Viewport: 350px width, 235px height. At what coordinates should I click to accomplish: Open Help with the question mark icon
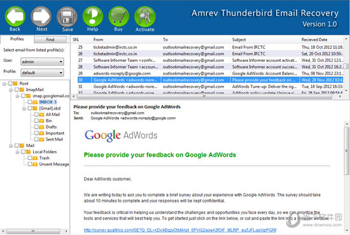93,17
